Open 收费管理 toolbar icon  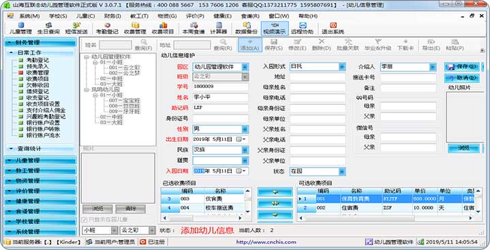click(x=135, y=28)
